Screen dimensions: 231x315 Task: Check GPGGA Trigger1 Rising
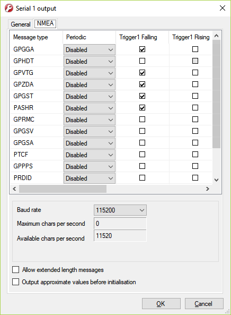click(195, 49)
